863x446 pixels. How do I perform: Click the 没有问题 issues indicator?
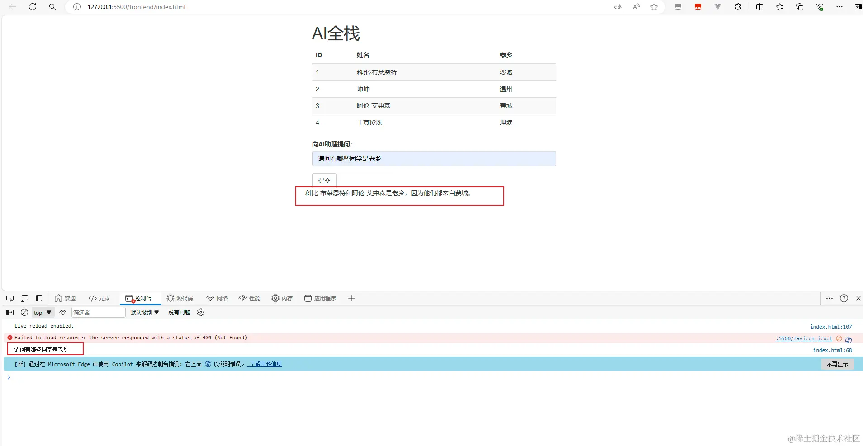tap(179, 312)
